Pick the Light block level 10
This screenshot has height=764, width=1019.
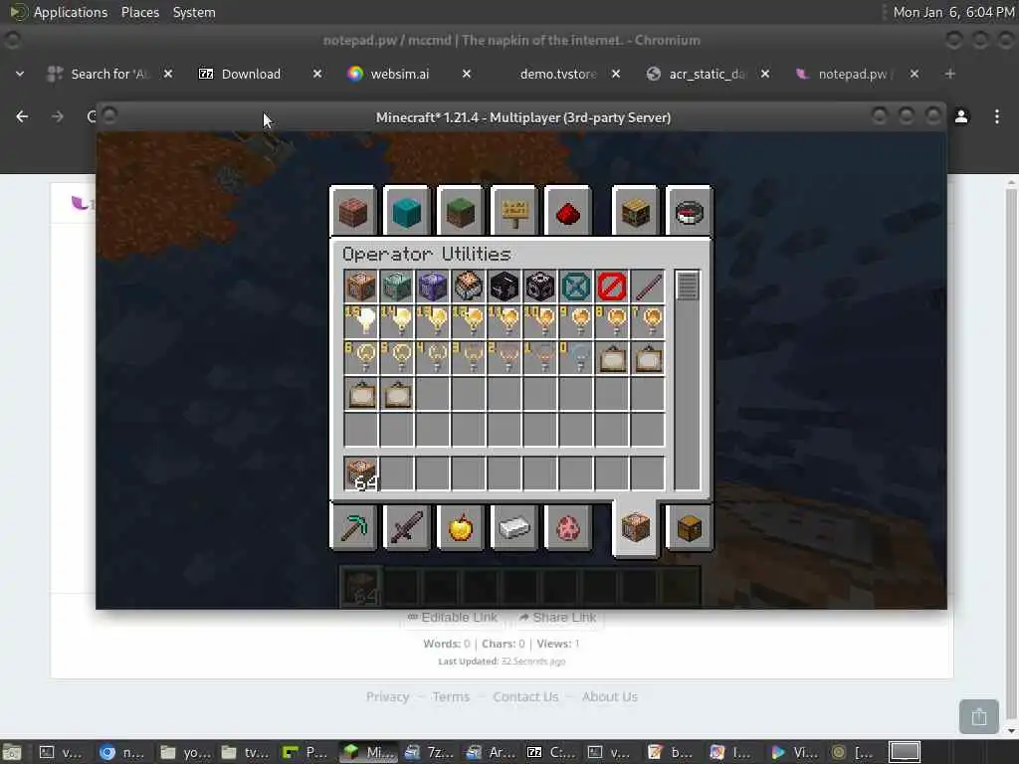539,322
